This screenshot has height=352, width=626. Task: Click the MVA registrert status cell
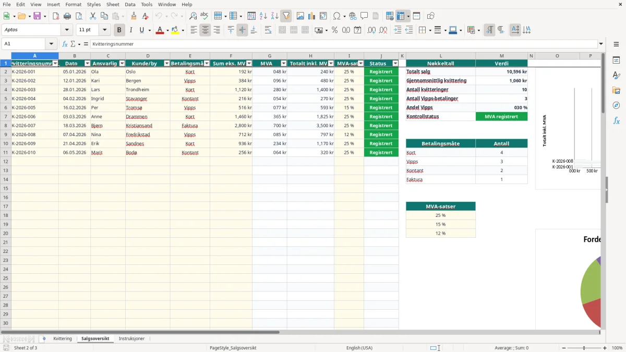point(501,117)
